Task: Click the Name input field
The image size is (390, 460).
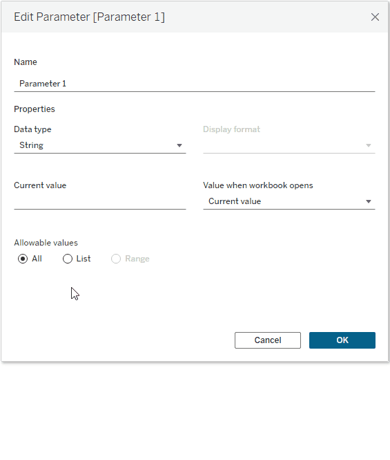Action: pyautogui.click(x=195, y=84)
